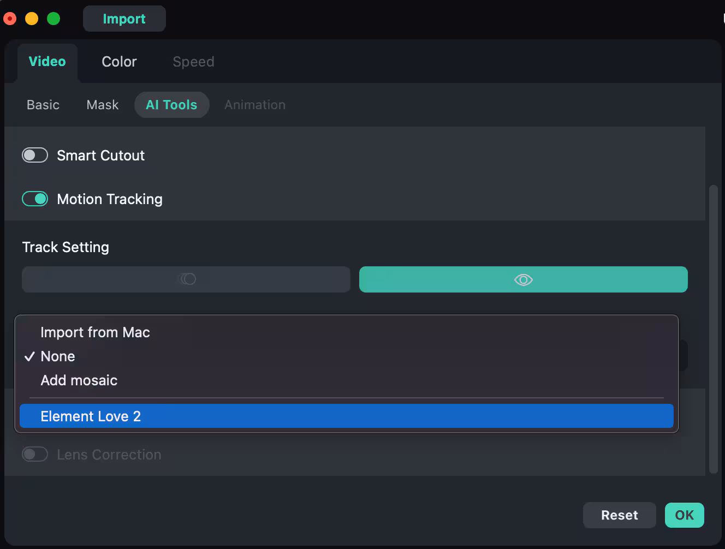725x549 pixels.
Task: Enable the Smart Cutout toggle
Action: [x=35, y=156]
